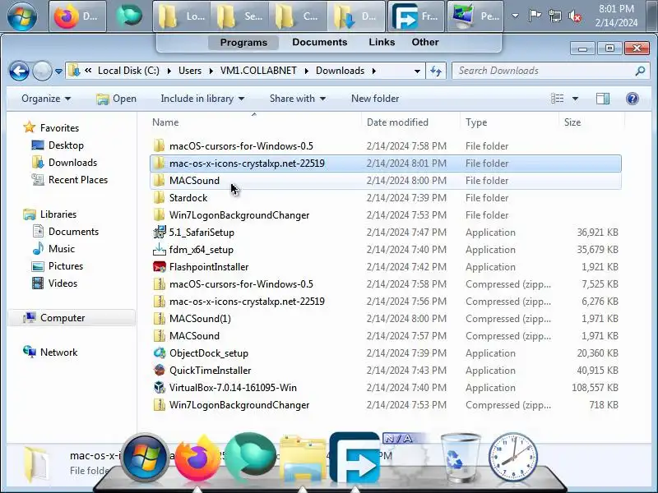658x493 pixels.
Task: Expand the VM1.COLLABNET breadcrumb arrow
Action: coord(306,71)
